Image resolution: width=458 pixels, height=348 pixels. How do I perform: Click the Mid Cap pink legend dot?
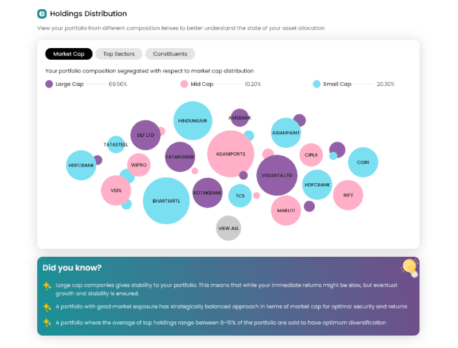(184, 84)
